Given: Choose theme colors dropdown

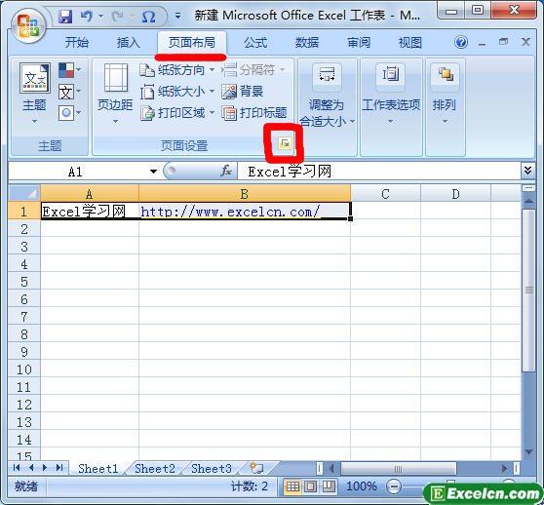Looking at the screenshot, I should click(x=69, y=70).
